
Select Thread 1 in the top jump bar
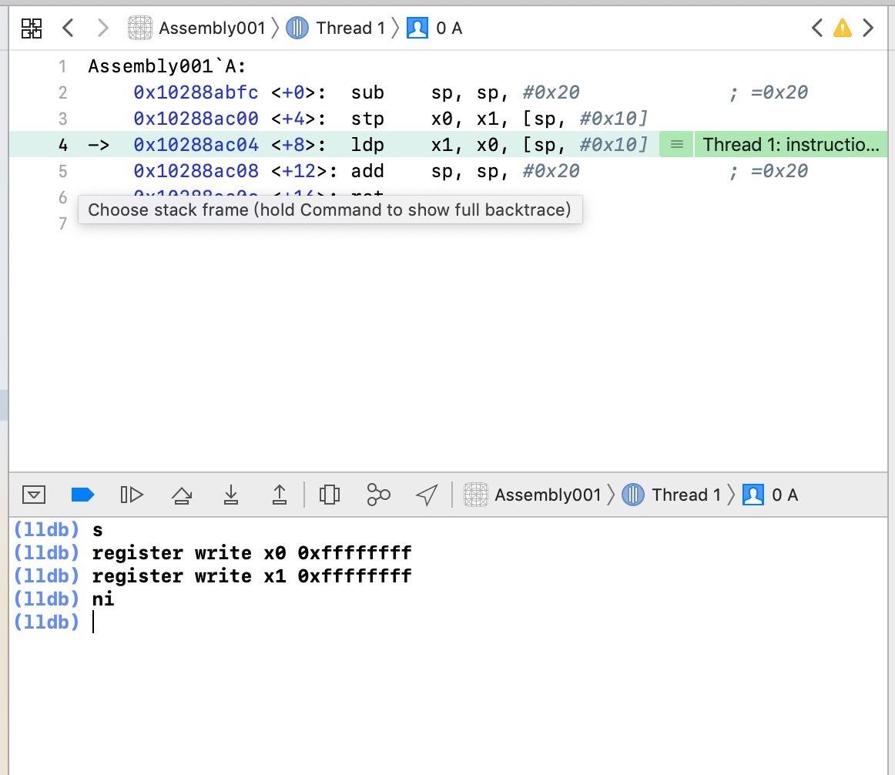pyautogui.click(x=350, y=28)
